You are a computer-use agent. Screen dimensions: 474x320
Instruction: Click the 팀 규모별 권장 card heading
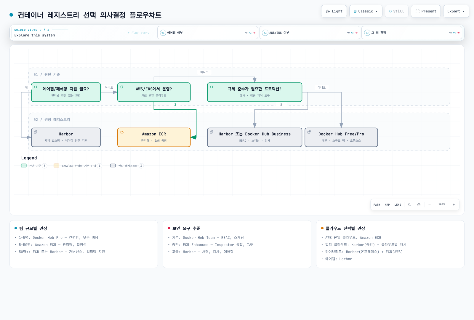click(33, 228)
